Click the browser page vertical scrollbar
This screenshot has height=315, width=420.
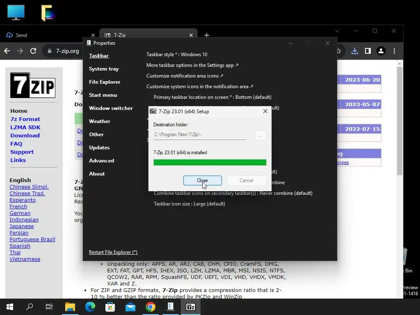[399, 121]
